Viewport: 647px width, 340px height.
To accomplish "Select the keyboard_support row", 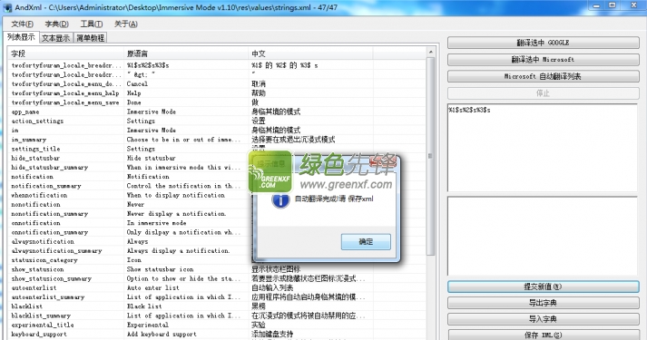I will pos(217,335).
